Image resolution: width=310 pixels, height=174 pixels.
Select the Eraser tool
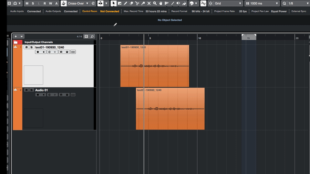(131, 3)
